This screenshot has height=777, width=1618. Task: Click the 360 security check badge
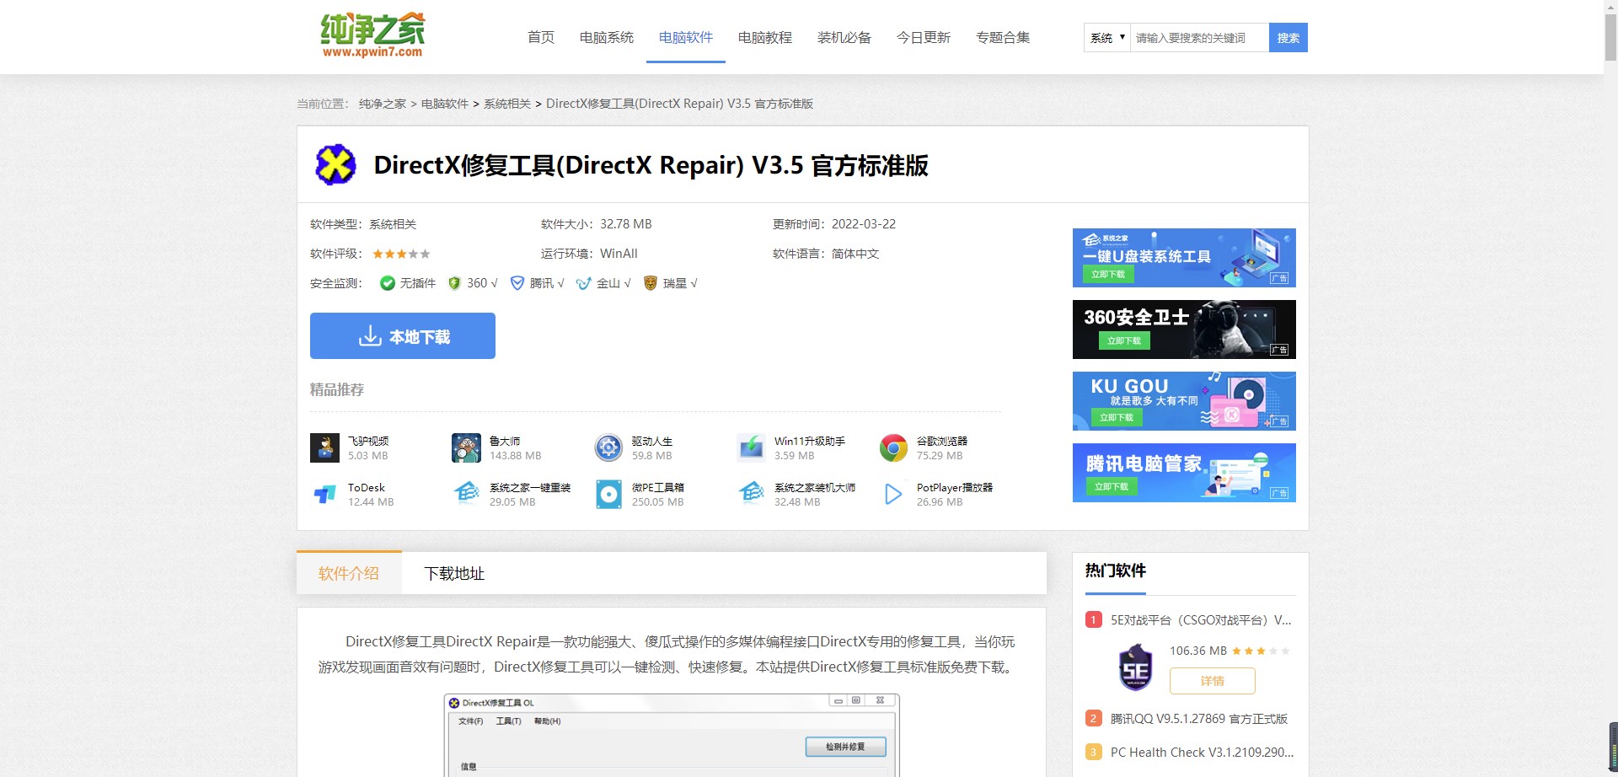coord(455,283)
